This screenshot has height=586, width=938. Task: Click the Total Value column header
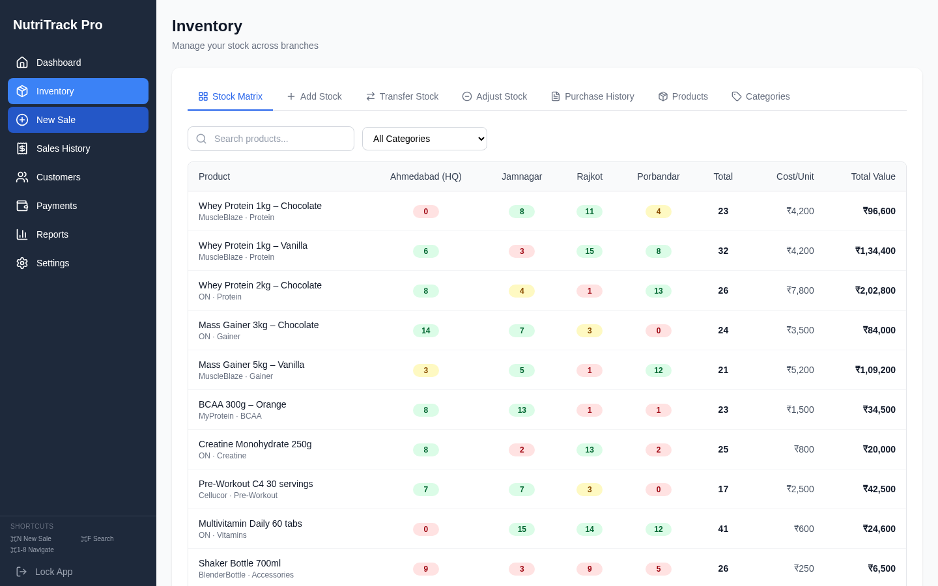point(873,176)
